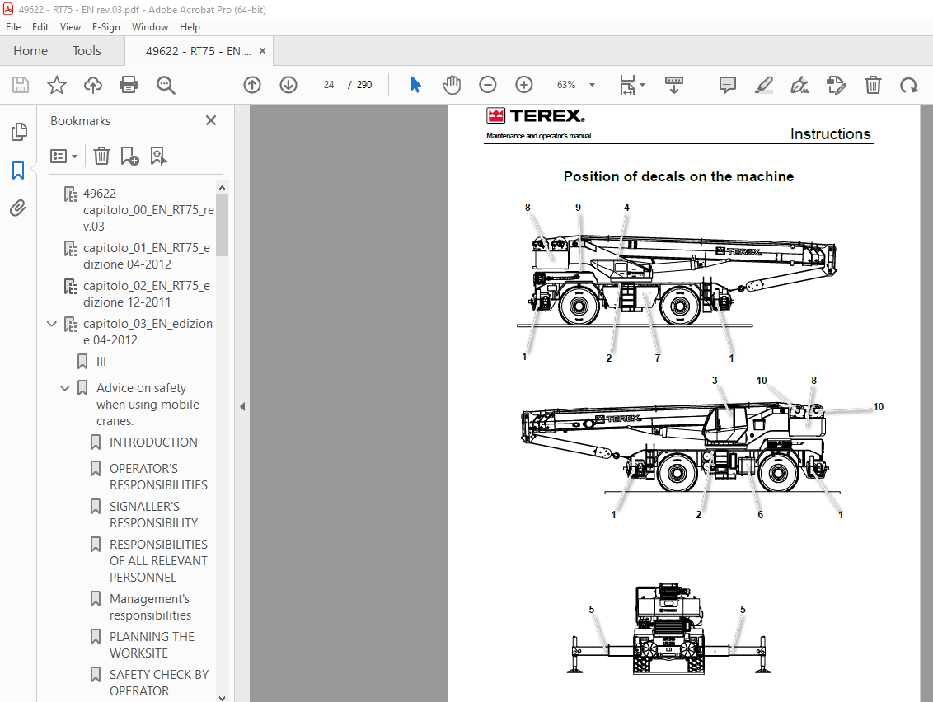Toggle the Bookmarks panel icon
933x702 pixels.
[x=18, y=171]
